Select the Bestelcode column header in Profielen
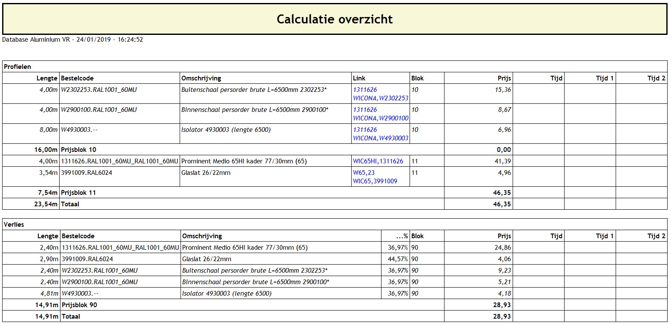671x325 pixels. (x=77, y=78)
